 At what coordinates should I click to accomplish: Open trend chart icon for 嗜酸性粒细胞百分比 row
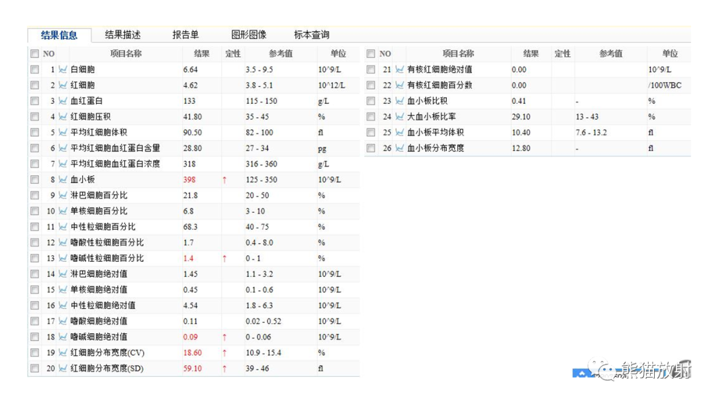pos(63,242)
